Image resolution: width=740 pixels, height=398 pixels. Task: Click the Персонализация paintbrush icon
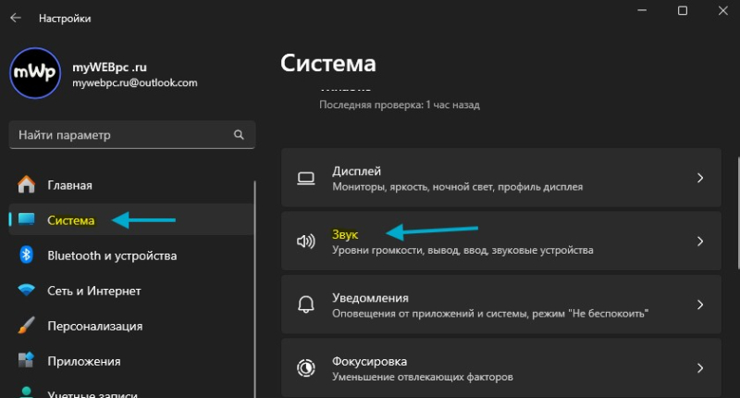point(27,326)
